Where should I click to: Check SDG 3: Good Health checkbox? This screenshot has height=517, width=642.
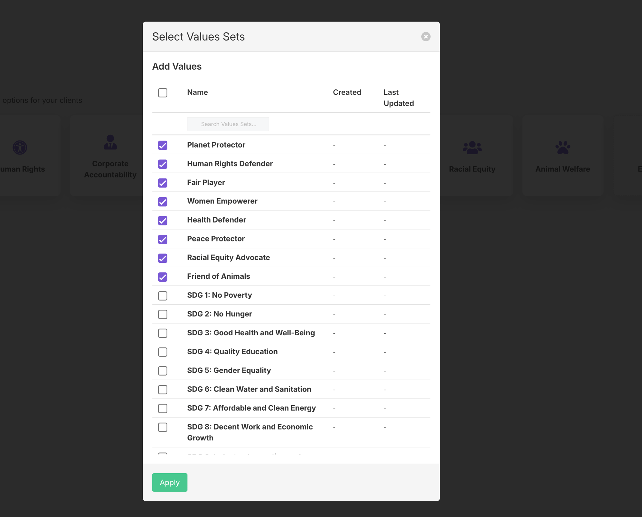click(x=163, y=333)
